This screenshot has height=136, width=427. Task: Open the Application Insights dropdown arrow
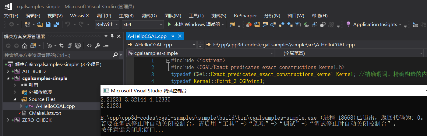pyautogui.click(x=400, y=25)
